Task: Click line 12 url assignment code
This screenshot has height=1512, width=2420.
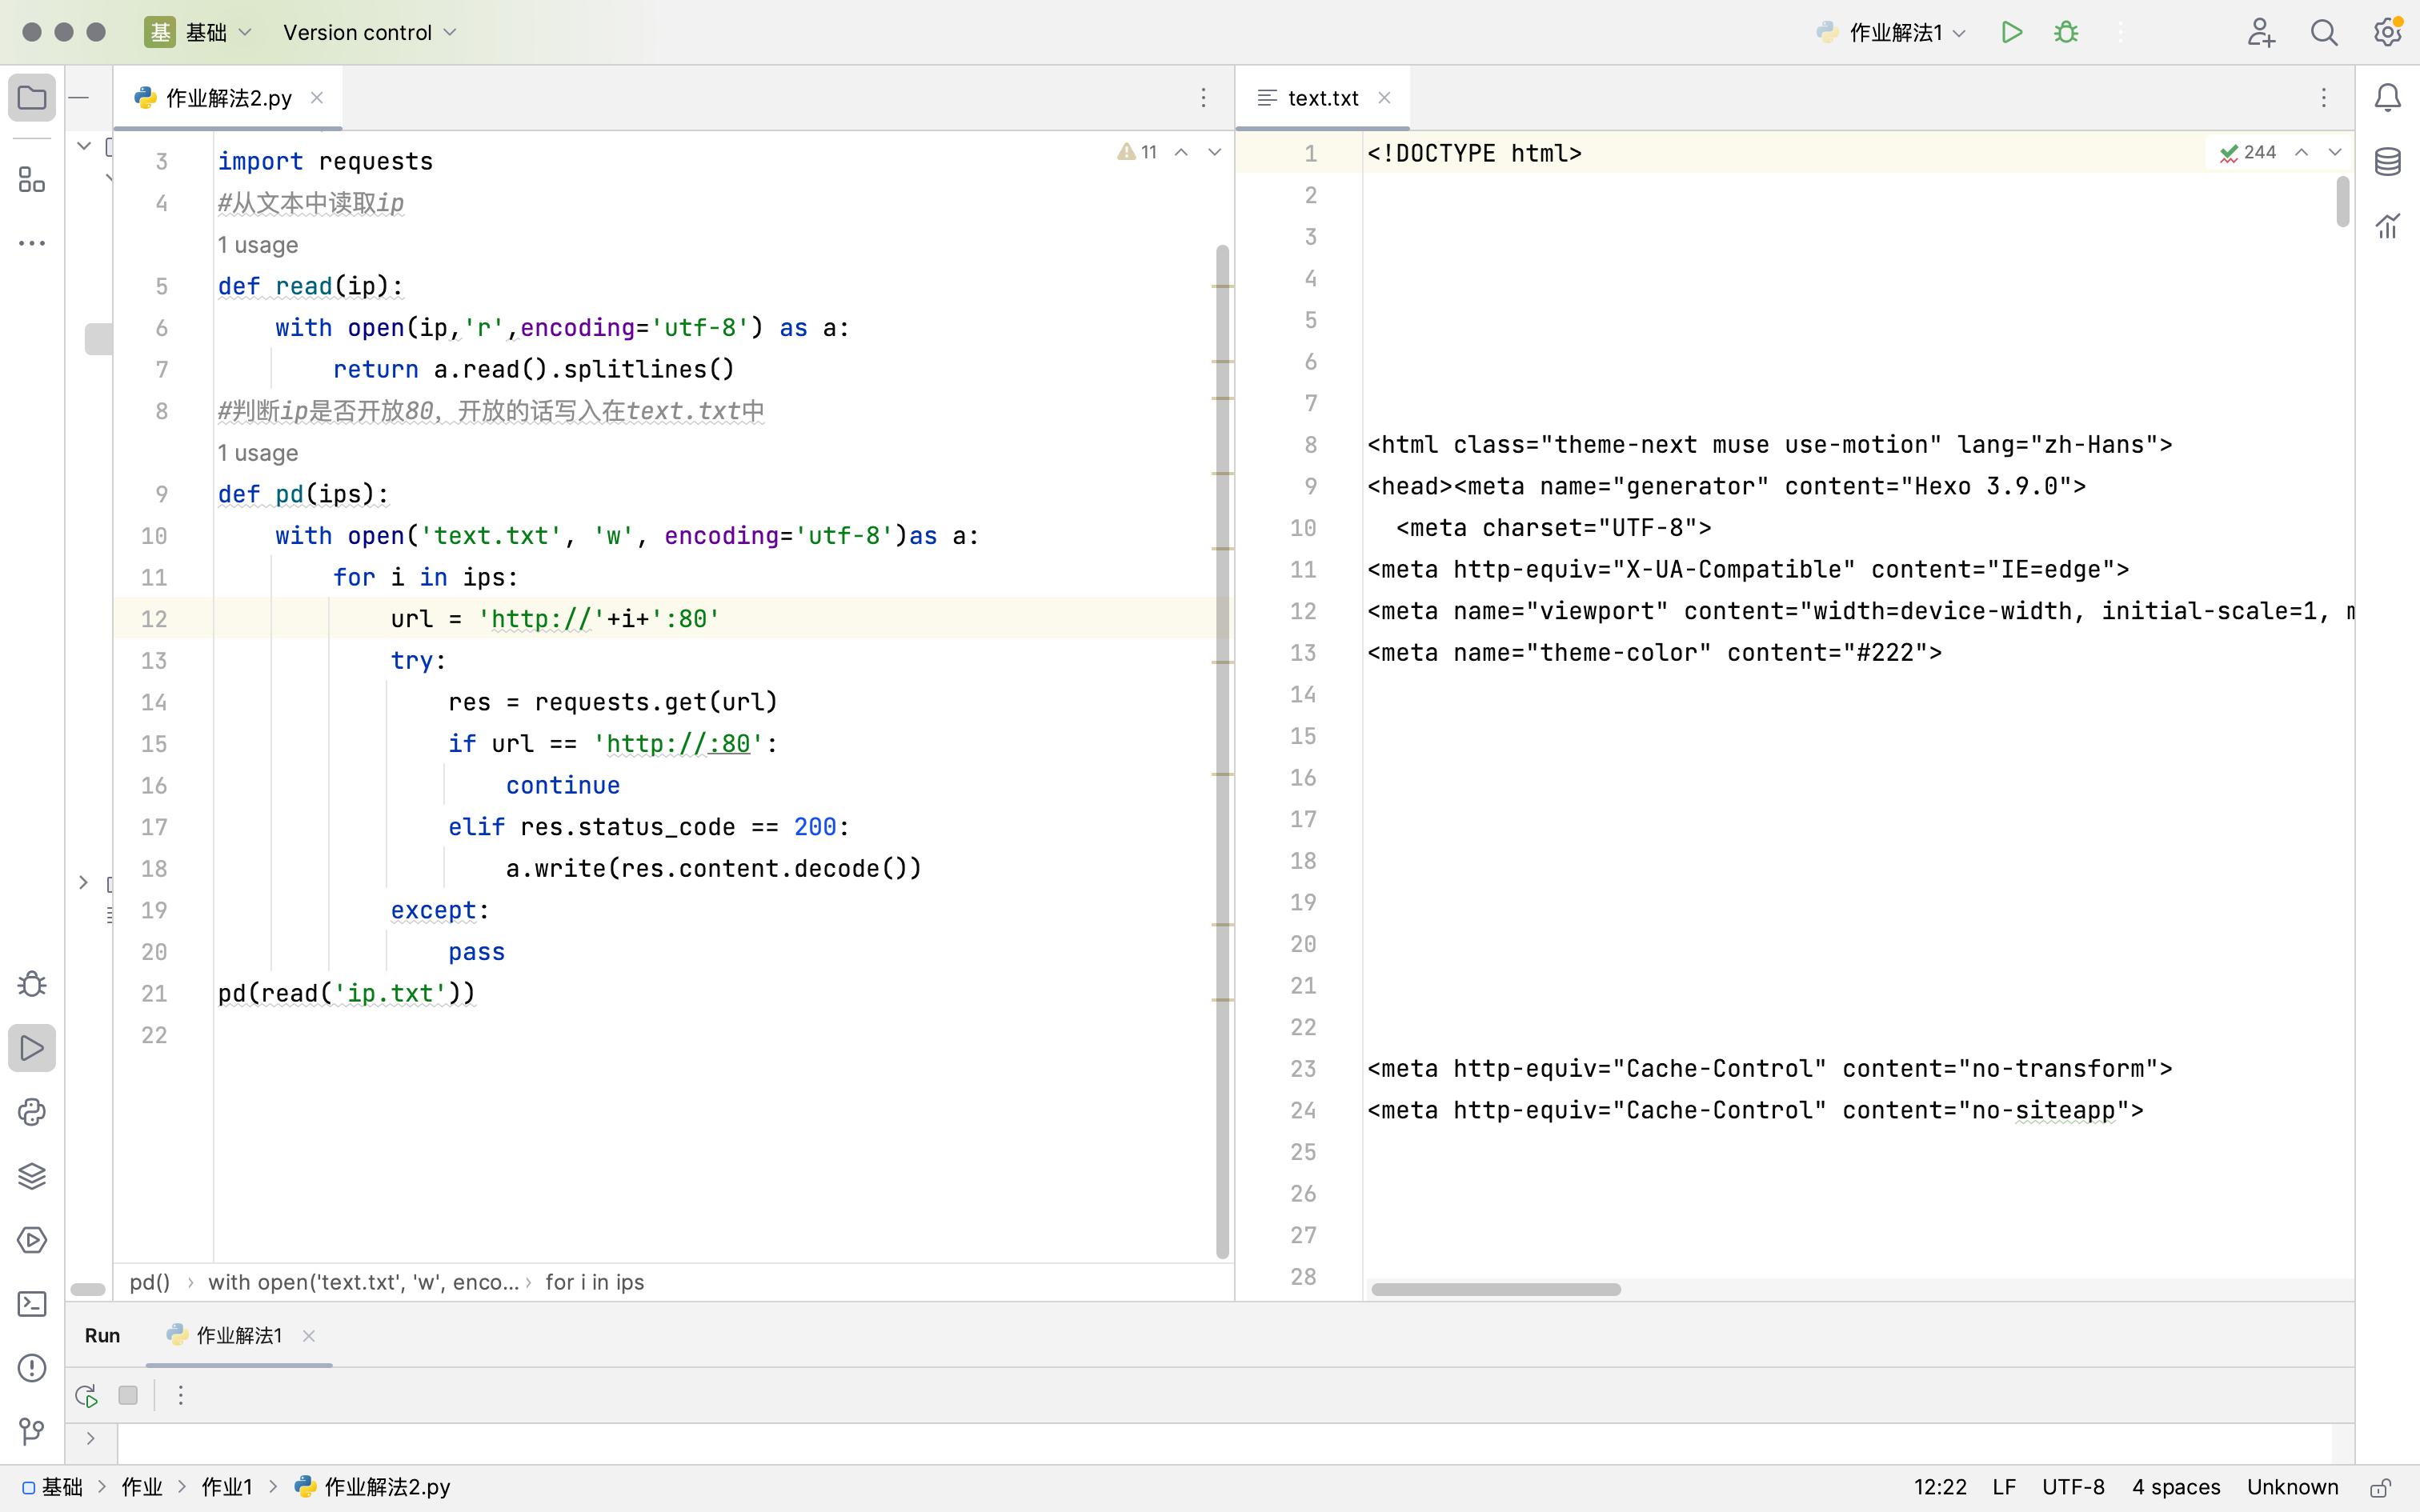Action: pos(555,618)
